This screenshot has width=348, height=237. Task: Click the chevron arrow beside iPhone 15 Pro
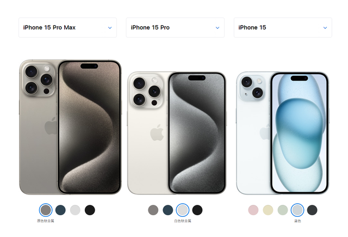pos(217,28)
